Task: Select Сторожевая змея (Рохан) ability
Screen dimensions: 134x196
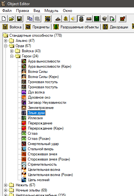Action: tap(49, 159)
